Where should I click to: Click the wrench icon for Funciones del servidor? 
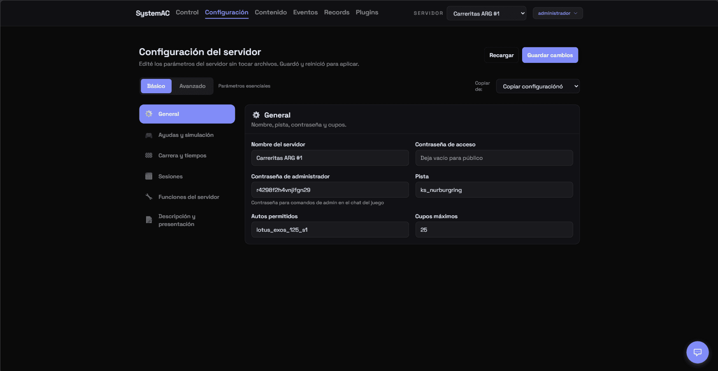(x=149, y=197)
